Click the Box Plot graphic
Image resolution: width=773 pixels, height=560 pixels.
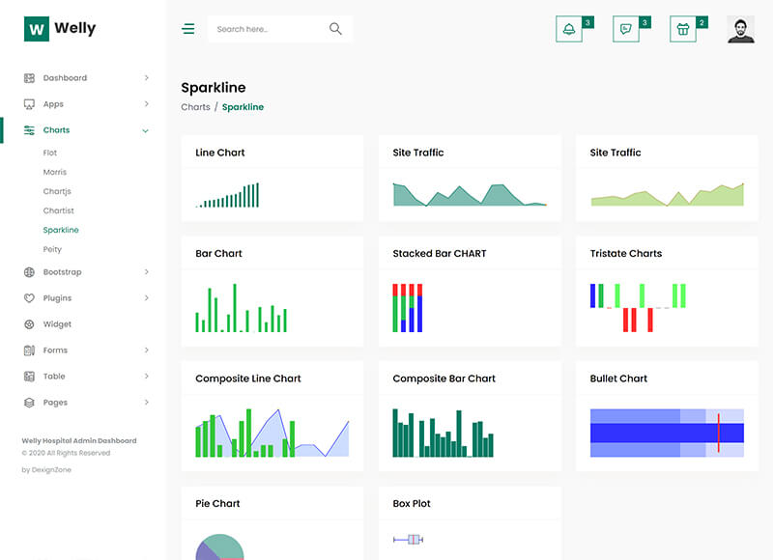408,540
